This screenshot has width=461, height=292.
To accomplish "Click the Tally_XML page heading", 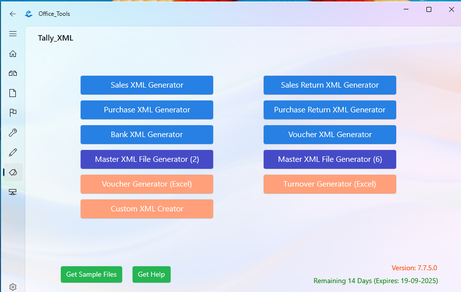I will point(55,38).
